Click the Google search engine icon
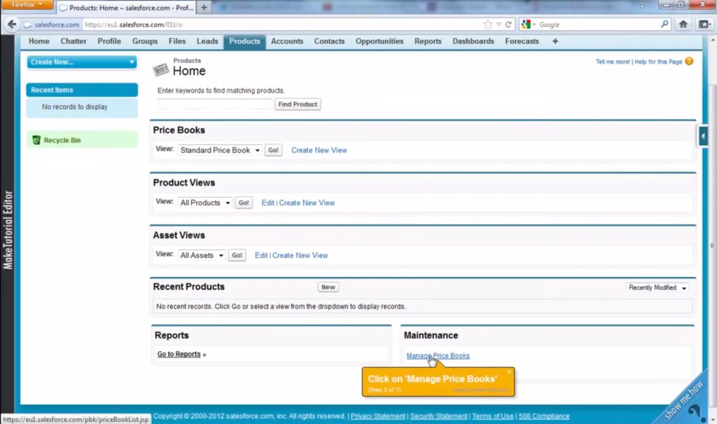 coord(526,25)
